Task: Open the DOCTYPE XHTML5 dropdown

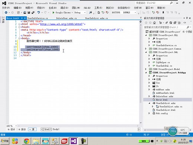Action: tap(135, 13)
